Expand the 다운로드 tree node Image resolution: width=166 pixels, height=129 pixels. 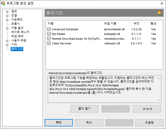[x=7, y=20]
